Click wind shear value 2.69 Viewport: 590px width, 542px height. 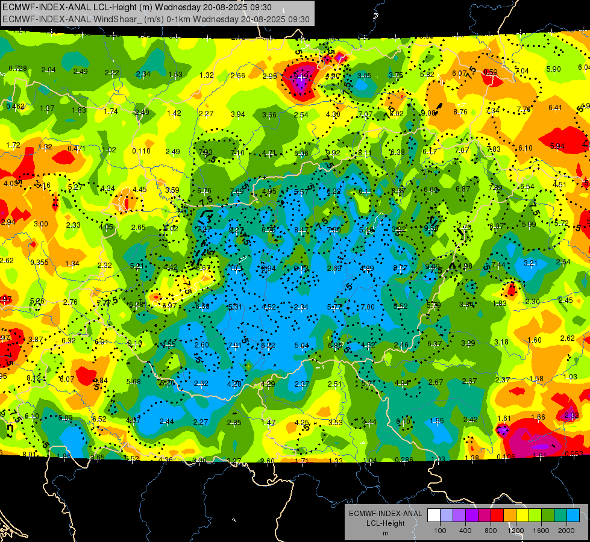tap(334, 268)
